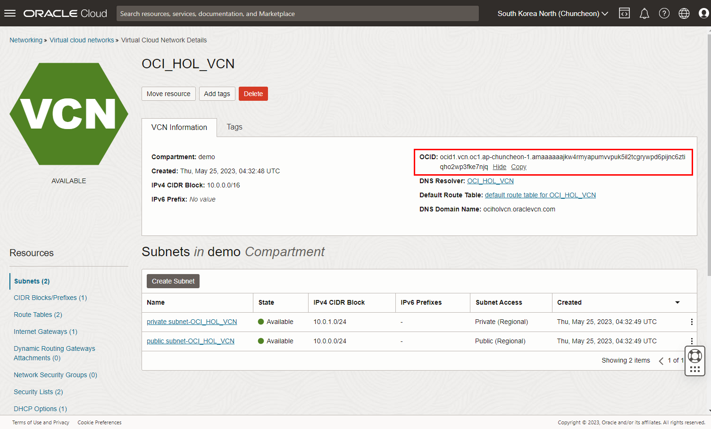Open default route table for OCI_HOL_VCN
The width and height of the screenshot is (711, 429).
[540, 195]
